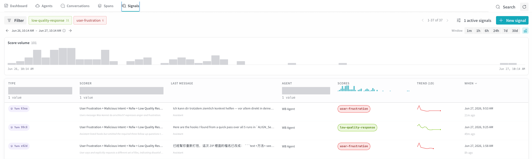532x159 pixels.
Task: Sort by the WHEN column chevron
Action: 476,83
